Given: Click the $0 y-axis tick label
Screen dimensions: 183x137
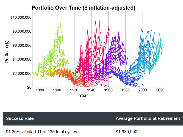Looking at the screenshot, I should pos(29,87).
